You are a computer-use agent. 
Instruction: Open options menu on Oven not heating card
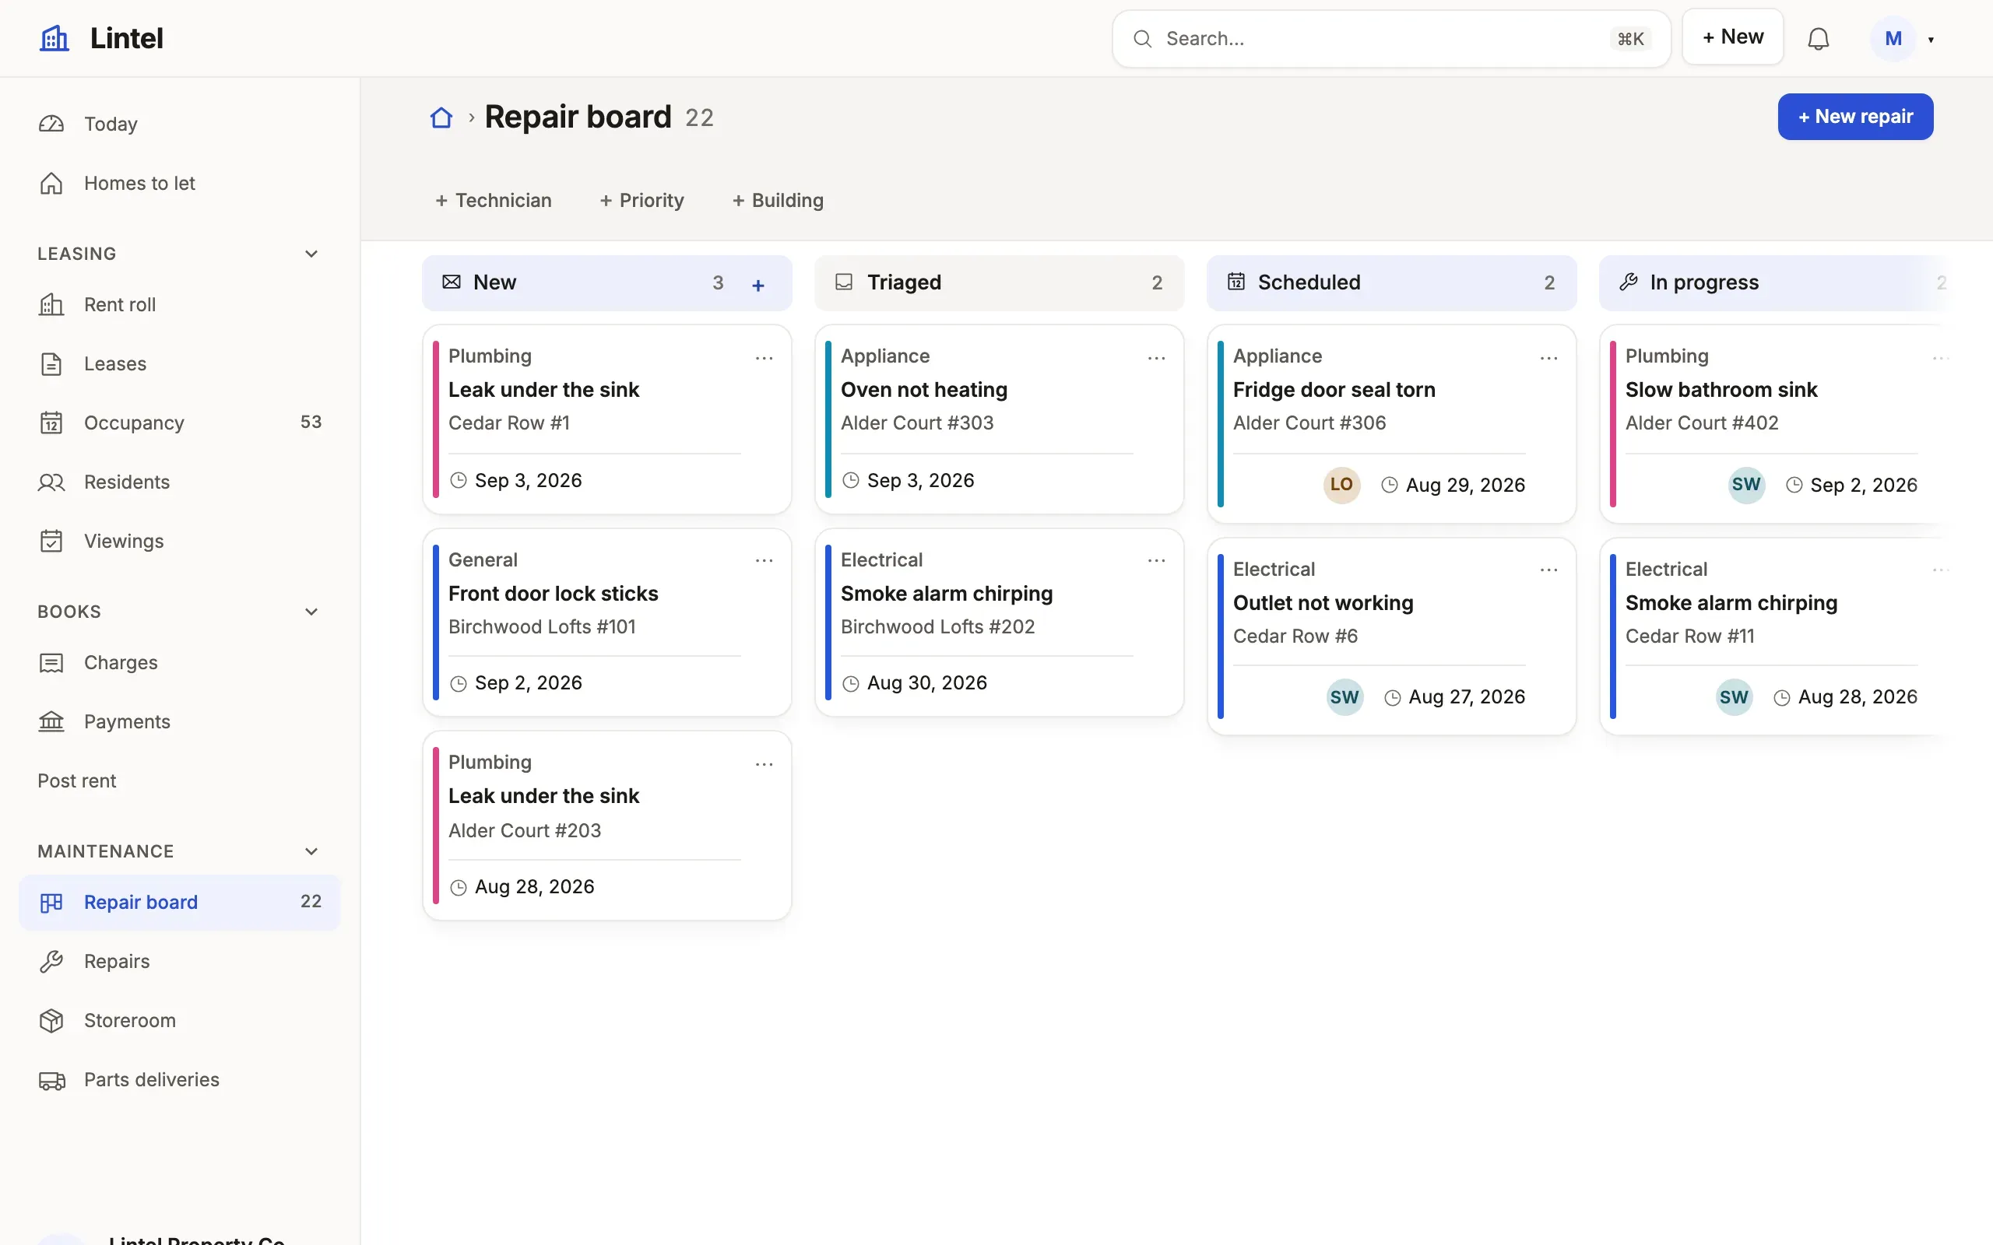point(1156,358)
